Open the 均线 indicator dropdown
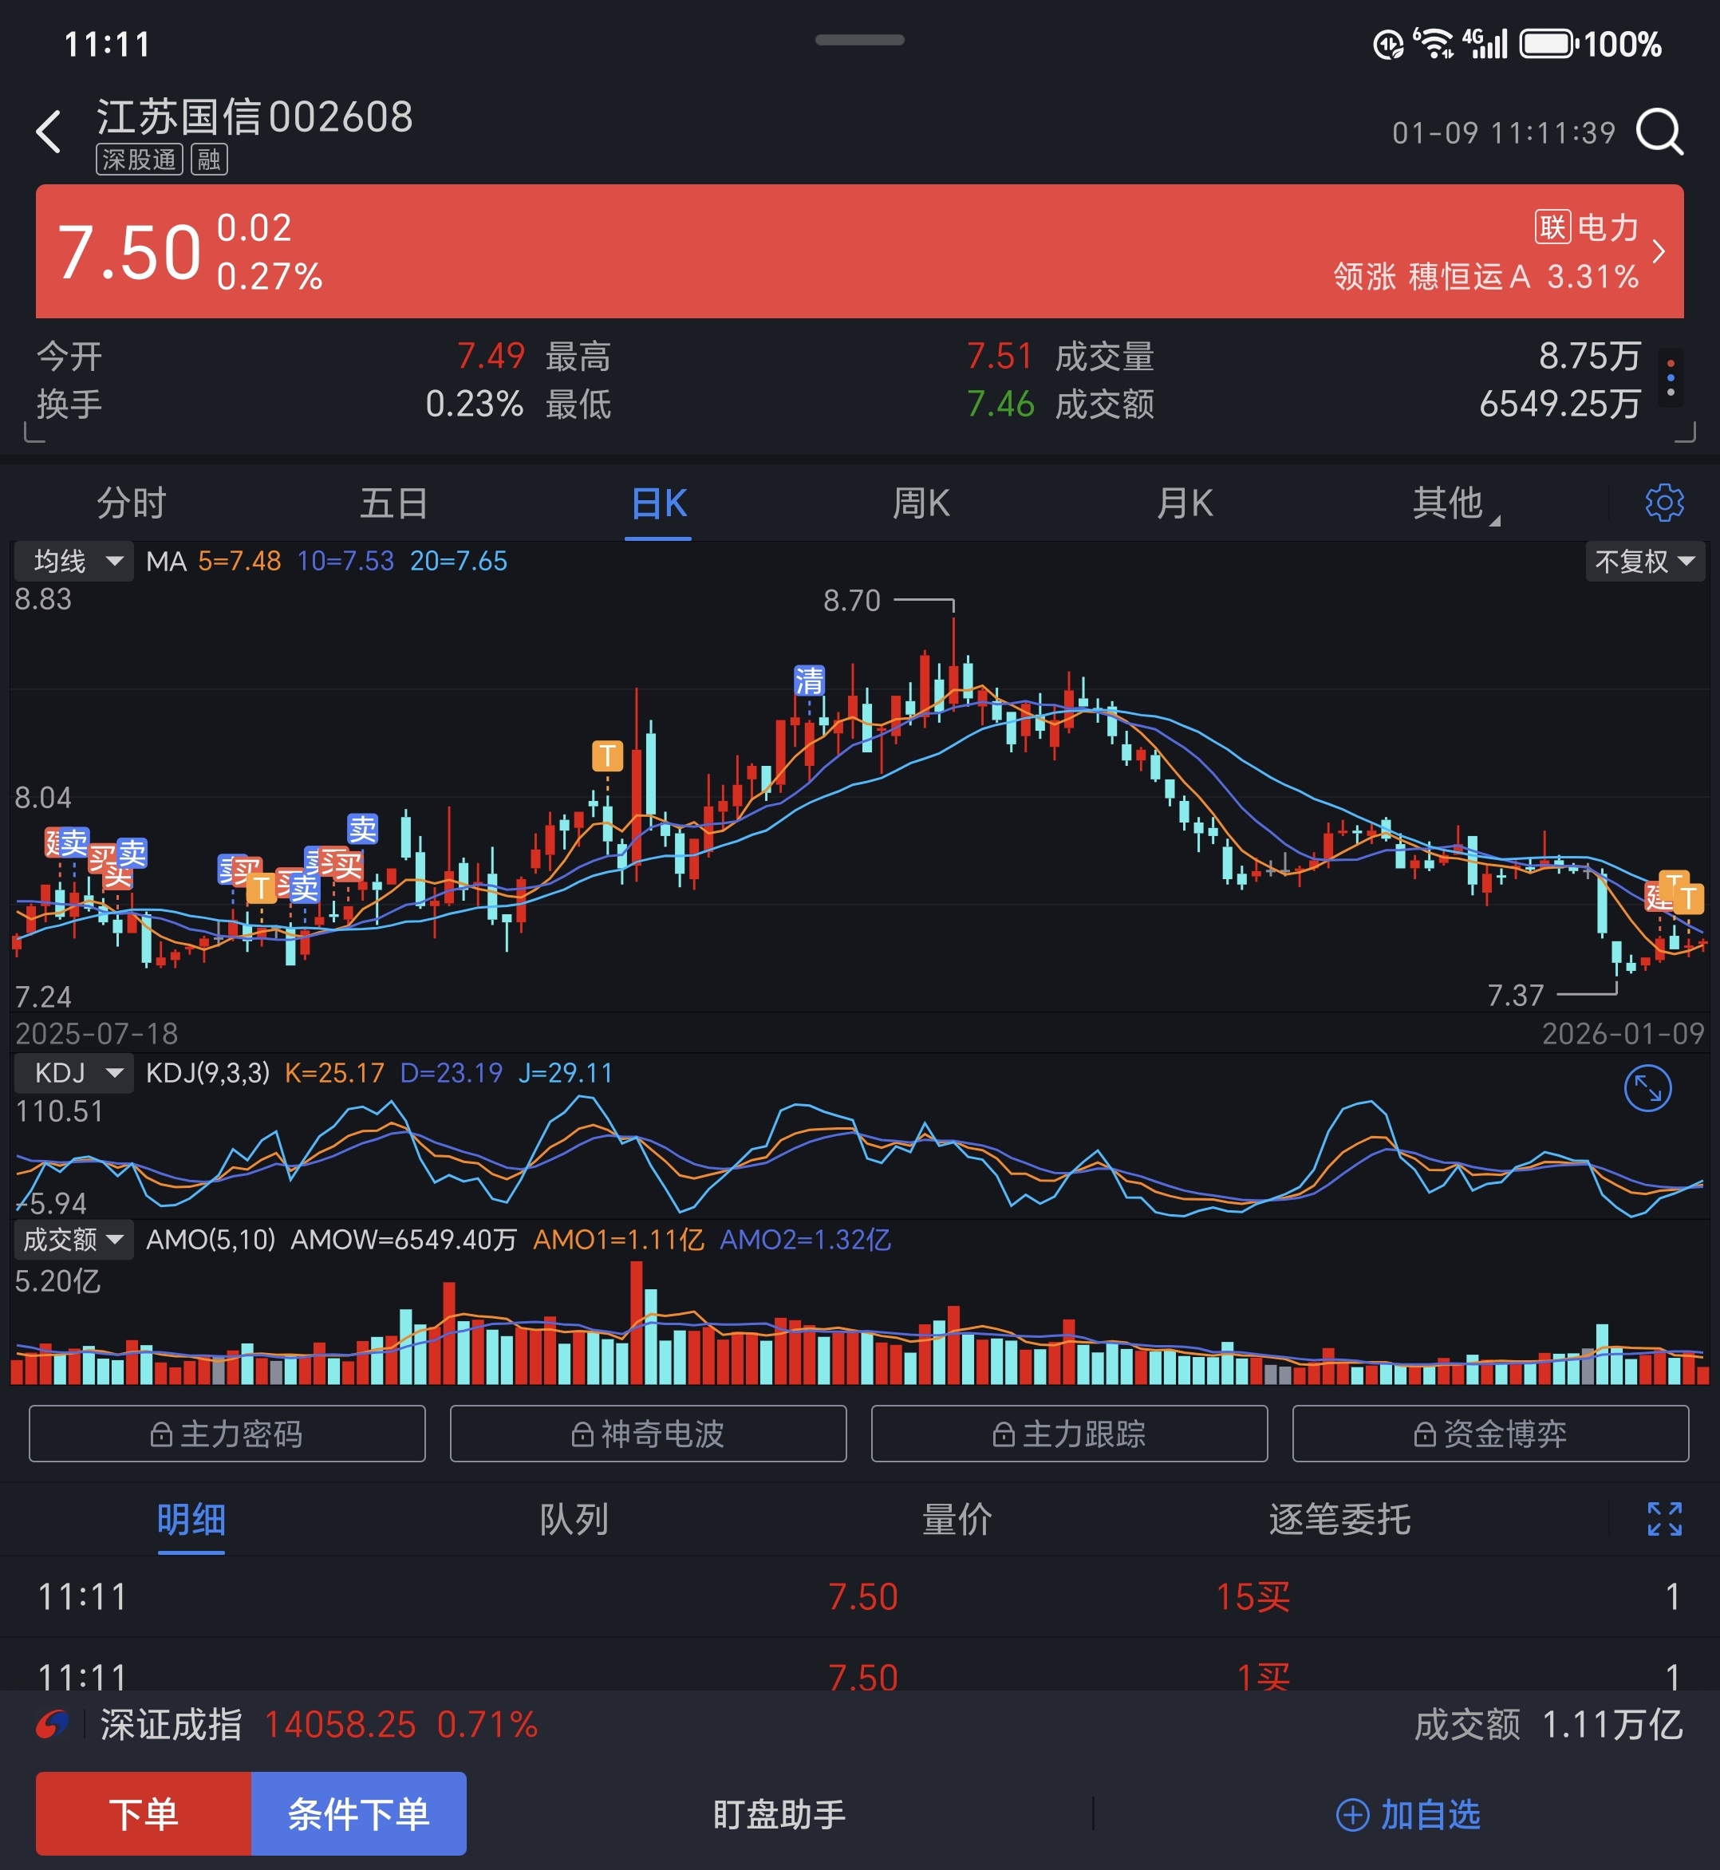 pos(75,562)
